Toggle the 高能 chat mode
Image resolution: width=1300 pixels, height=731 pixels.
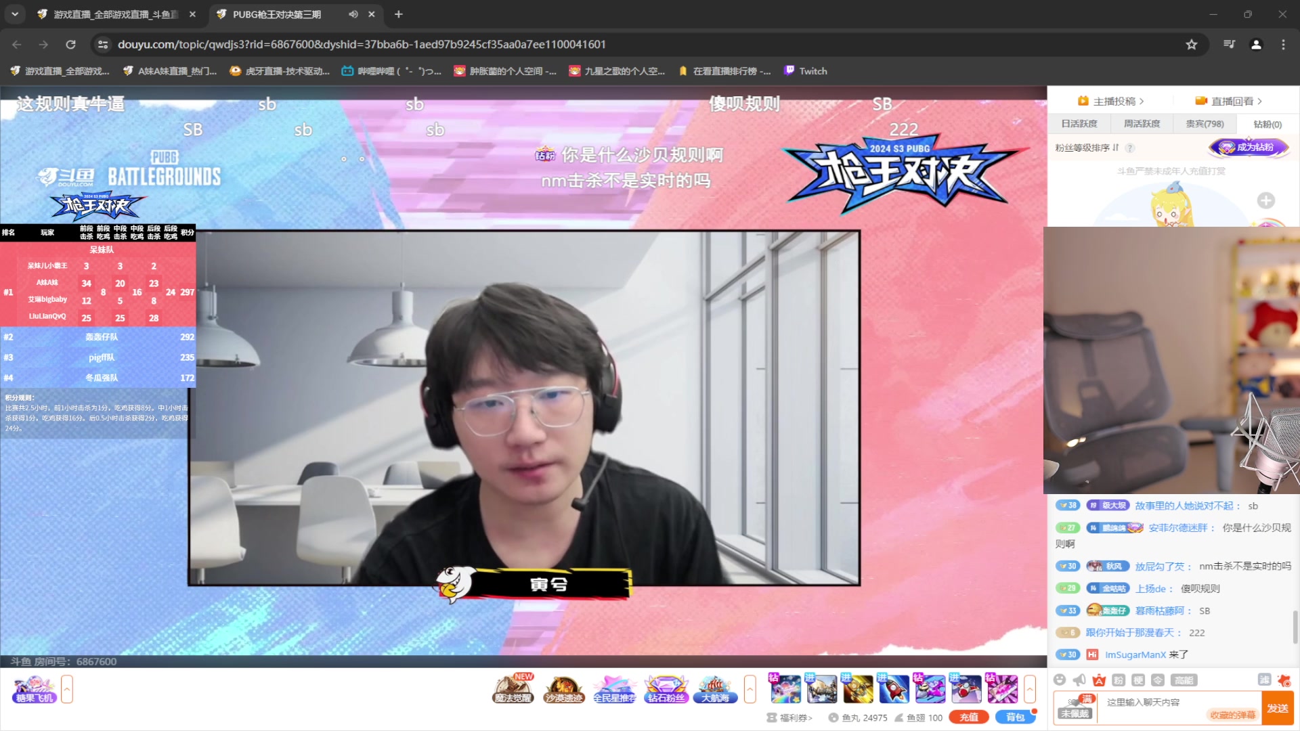1184,680
